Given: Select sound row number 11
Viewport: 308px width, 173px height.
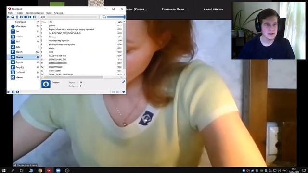Looking at the screenshot, I should pyautogui.click(x=81, y=63).
